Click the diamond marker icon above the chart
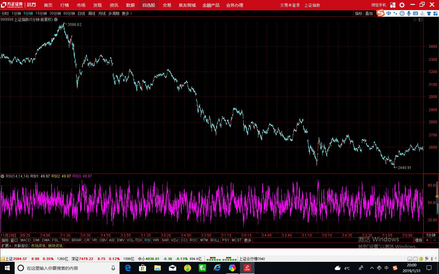This screenshot has height=274, width=439. point(415,19)
